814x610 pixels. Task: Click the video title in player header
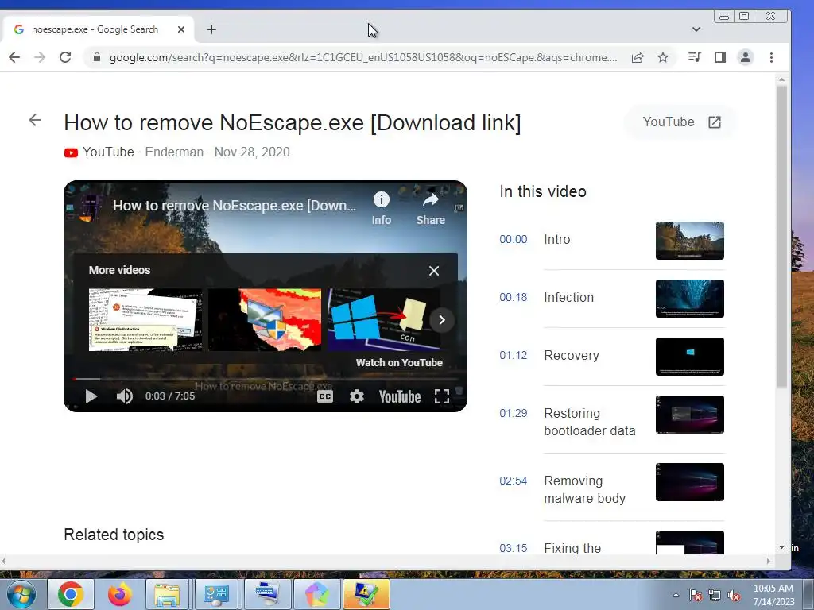coord(235,206)
